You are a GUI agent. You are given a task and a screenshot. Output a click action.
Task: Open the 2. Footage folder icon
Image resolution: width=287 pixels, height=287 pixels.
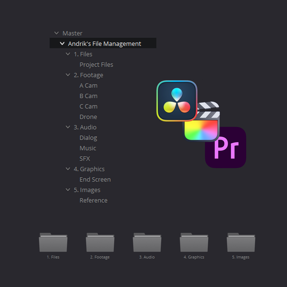[x=100, y=242]
